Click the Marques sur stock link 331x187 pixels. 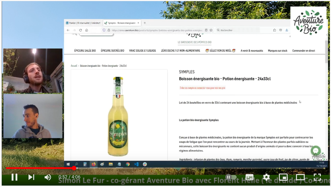point(278,50)
